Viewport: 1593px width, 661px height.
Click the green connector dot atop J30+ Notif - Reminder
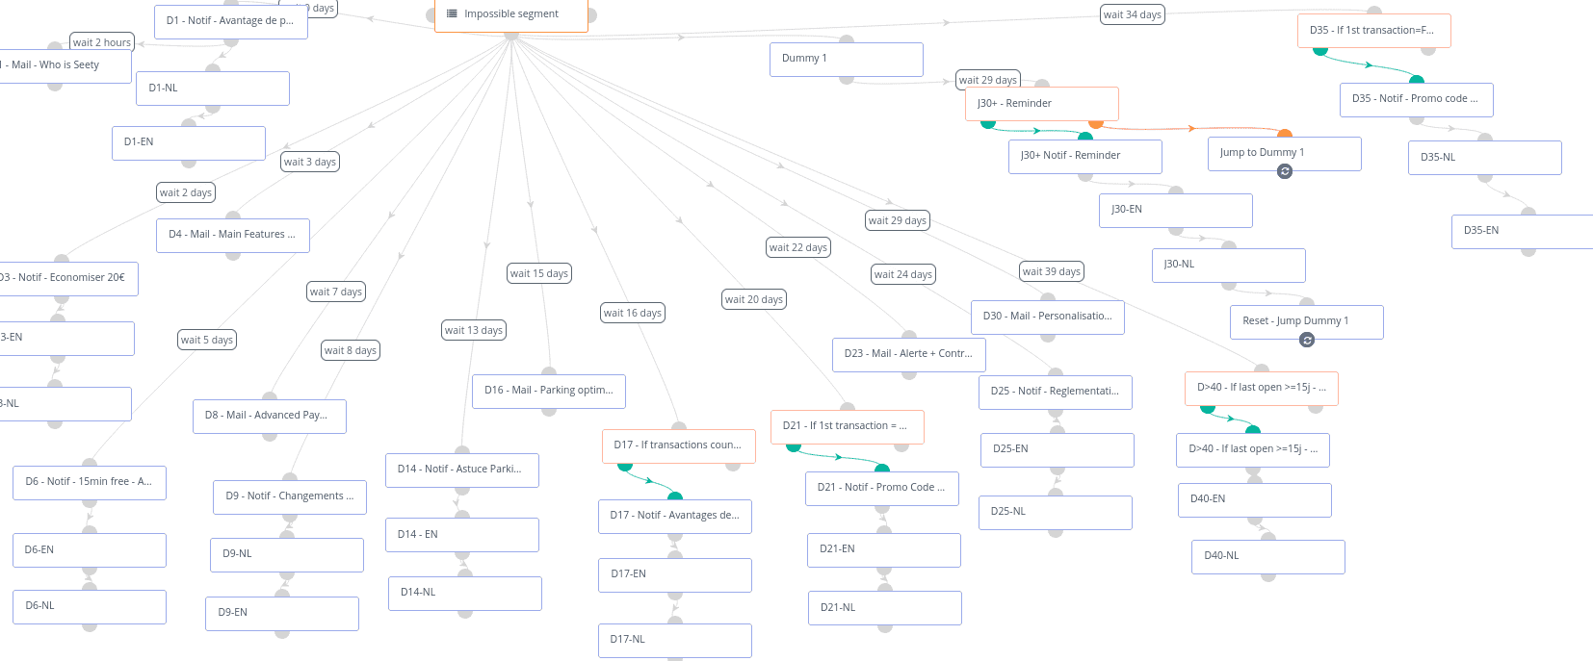1085,137
